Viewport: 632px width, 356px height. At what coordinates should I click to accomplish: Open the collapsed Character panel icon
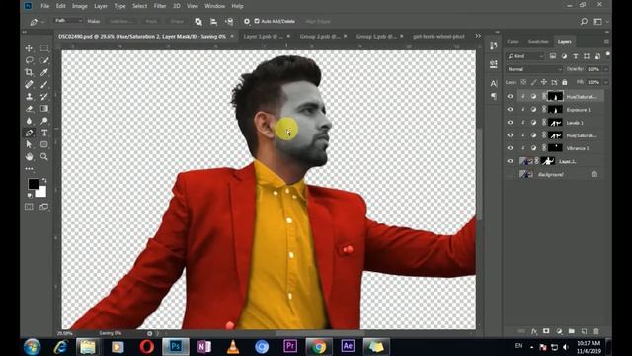[494, 83]
